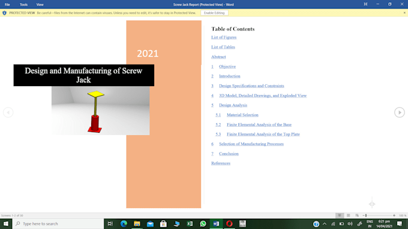408x229 pixels.
Task: Open Excel from the taskbar
Action: pyautogui.click(x=190, y=224)
